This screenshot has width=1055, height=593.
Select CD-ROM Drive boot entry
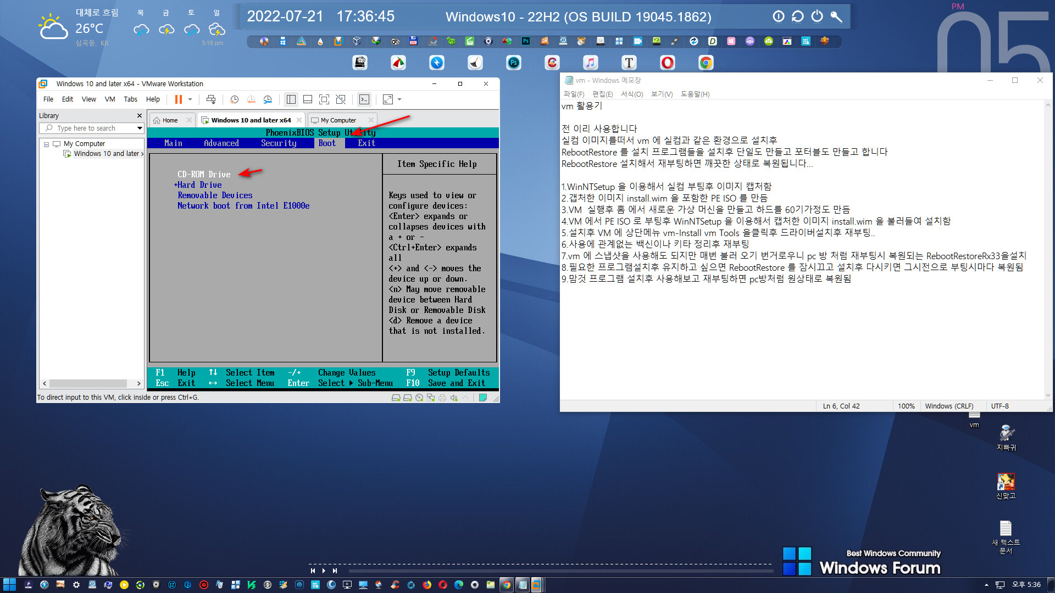tap(204, 175)
